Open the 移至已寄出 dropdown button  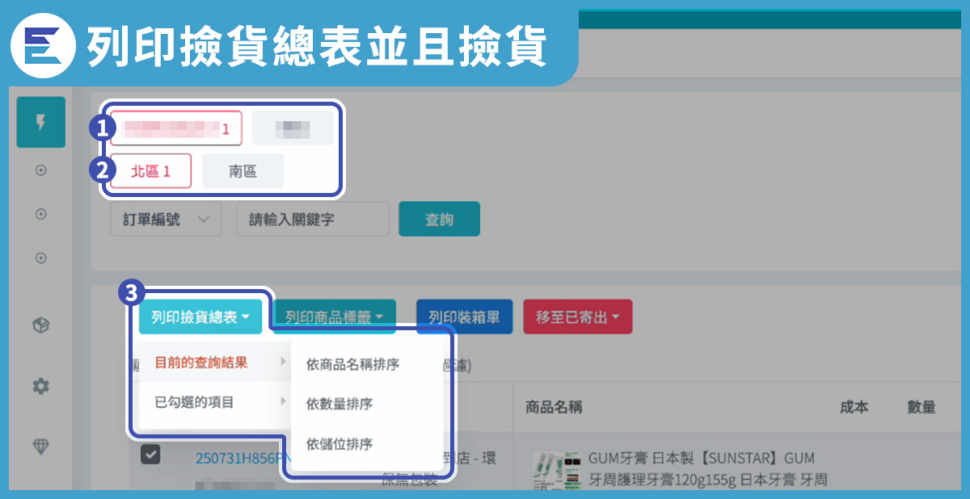pyautogui.click(x=578, y=317)
